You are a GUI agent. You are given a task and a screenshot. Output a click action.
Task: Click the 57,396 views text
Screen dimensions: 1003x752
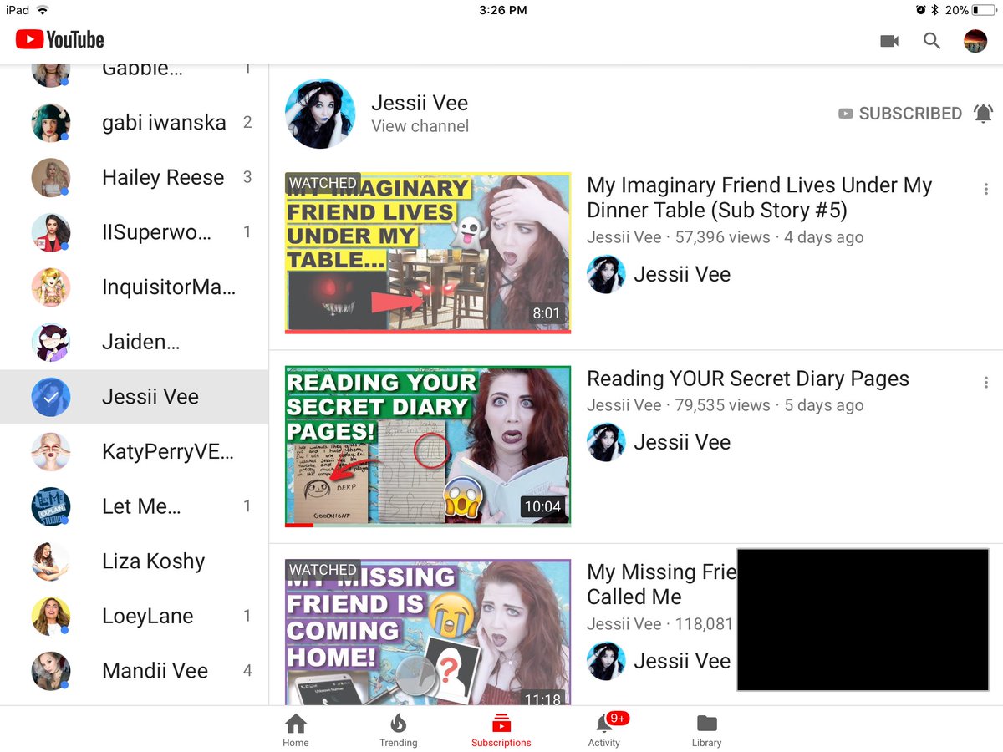[722, 237]
